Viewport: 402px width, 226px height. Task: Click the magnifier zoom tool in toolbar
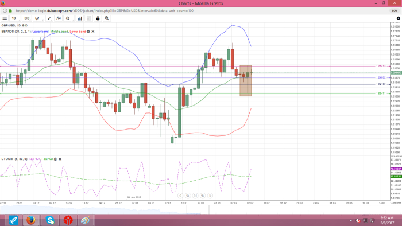[107, 18]
